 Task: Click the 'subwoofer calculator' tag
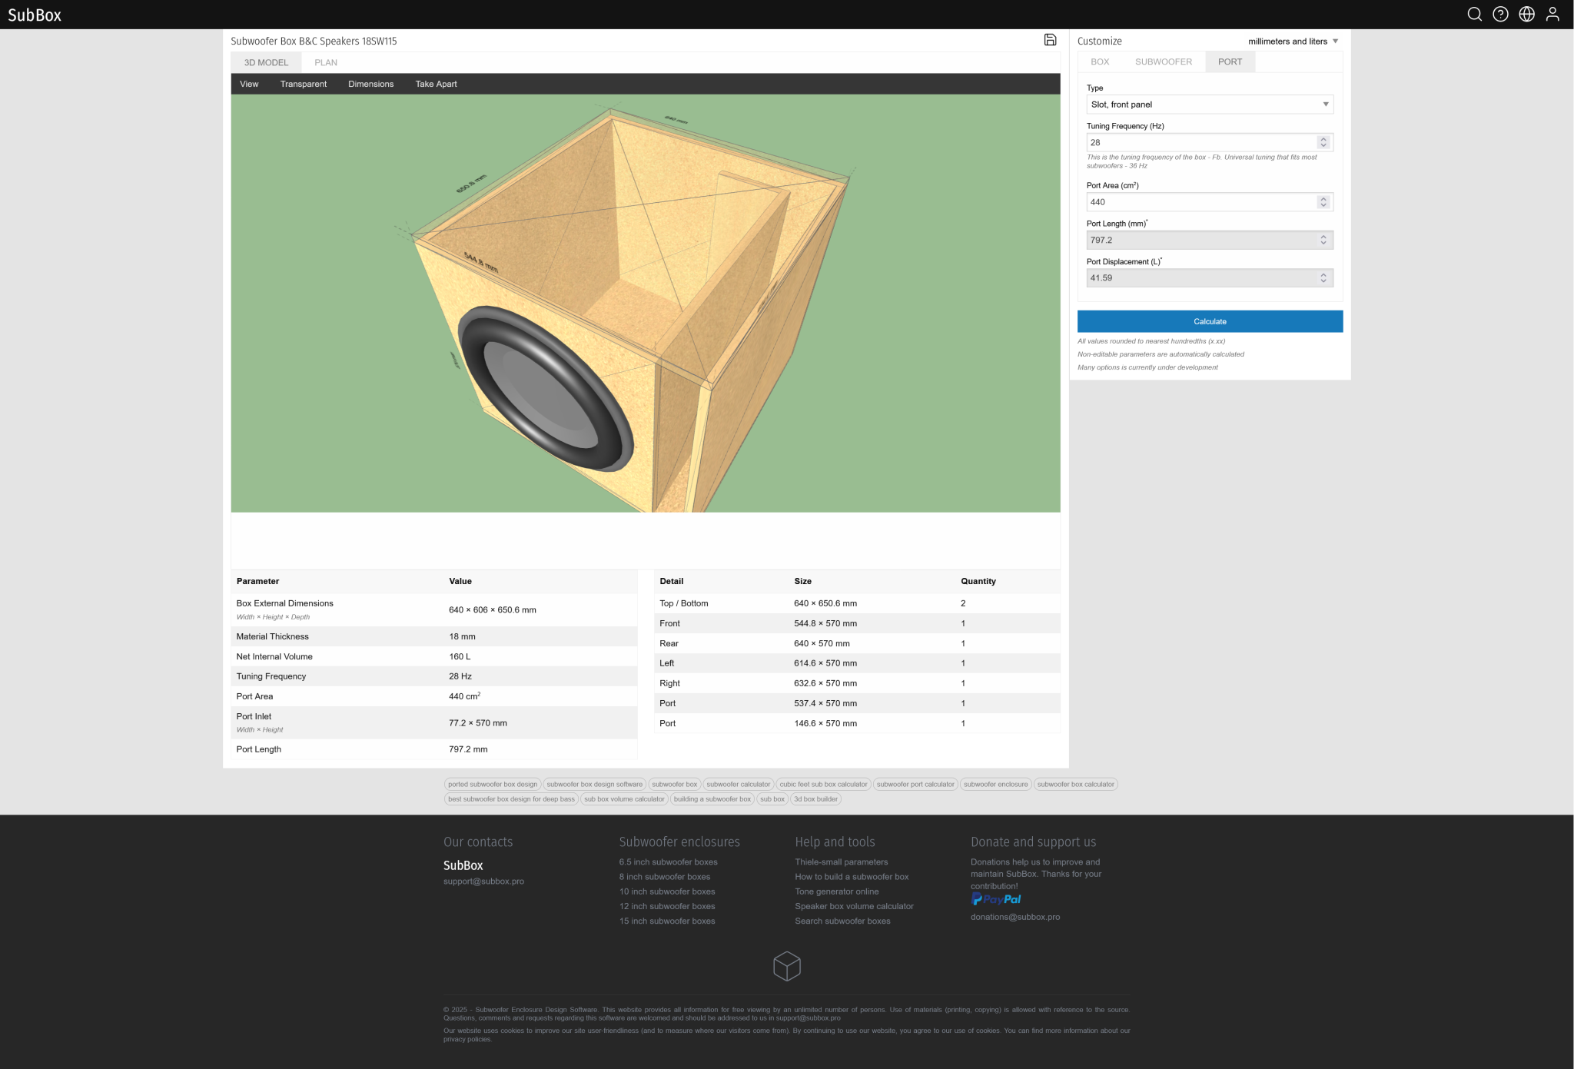point(738,785)
